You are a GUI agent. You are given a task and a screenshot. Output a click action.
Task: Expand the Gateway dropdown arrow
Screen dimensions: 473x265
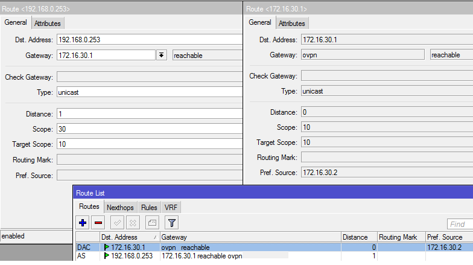pos(161,56)
